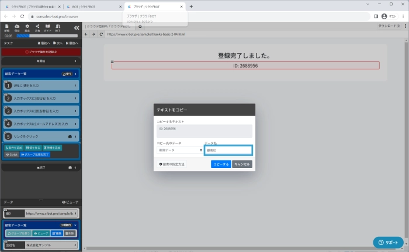Jump to 最初へ in task navigation
Viewport: 409px width, 252px height.
pyautogui.click(x=43, y=43)
